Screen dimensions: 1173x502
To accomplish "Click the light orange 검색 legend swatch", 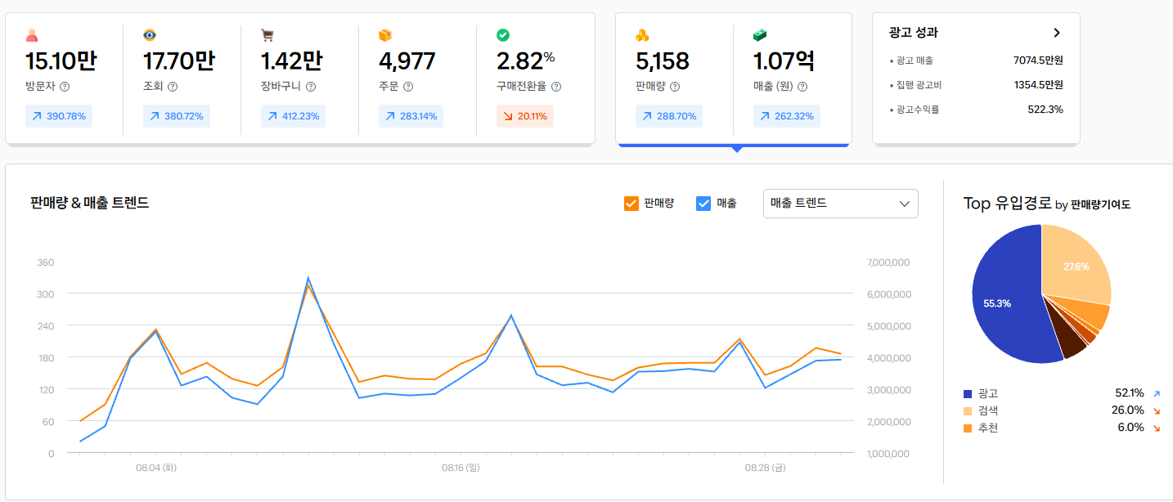I will coord(968,411).
